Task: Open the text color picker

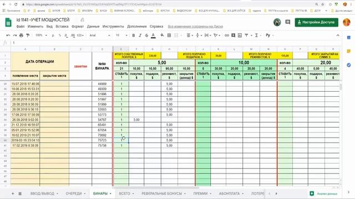Action: tap(153, 35)
